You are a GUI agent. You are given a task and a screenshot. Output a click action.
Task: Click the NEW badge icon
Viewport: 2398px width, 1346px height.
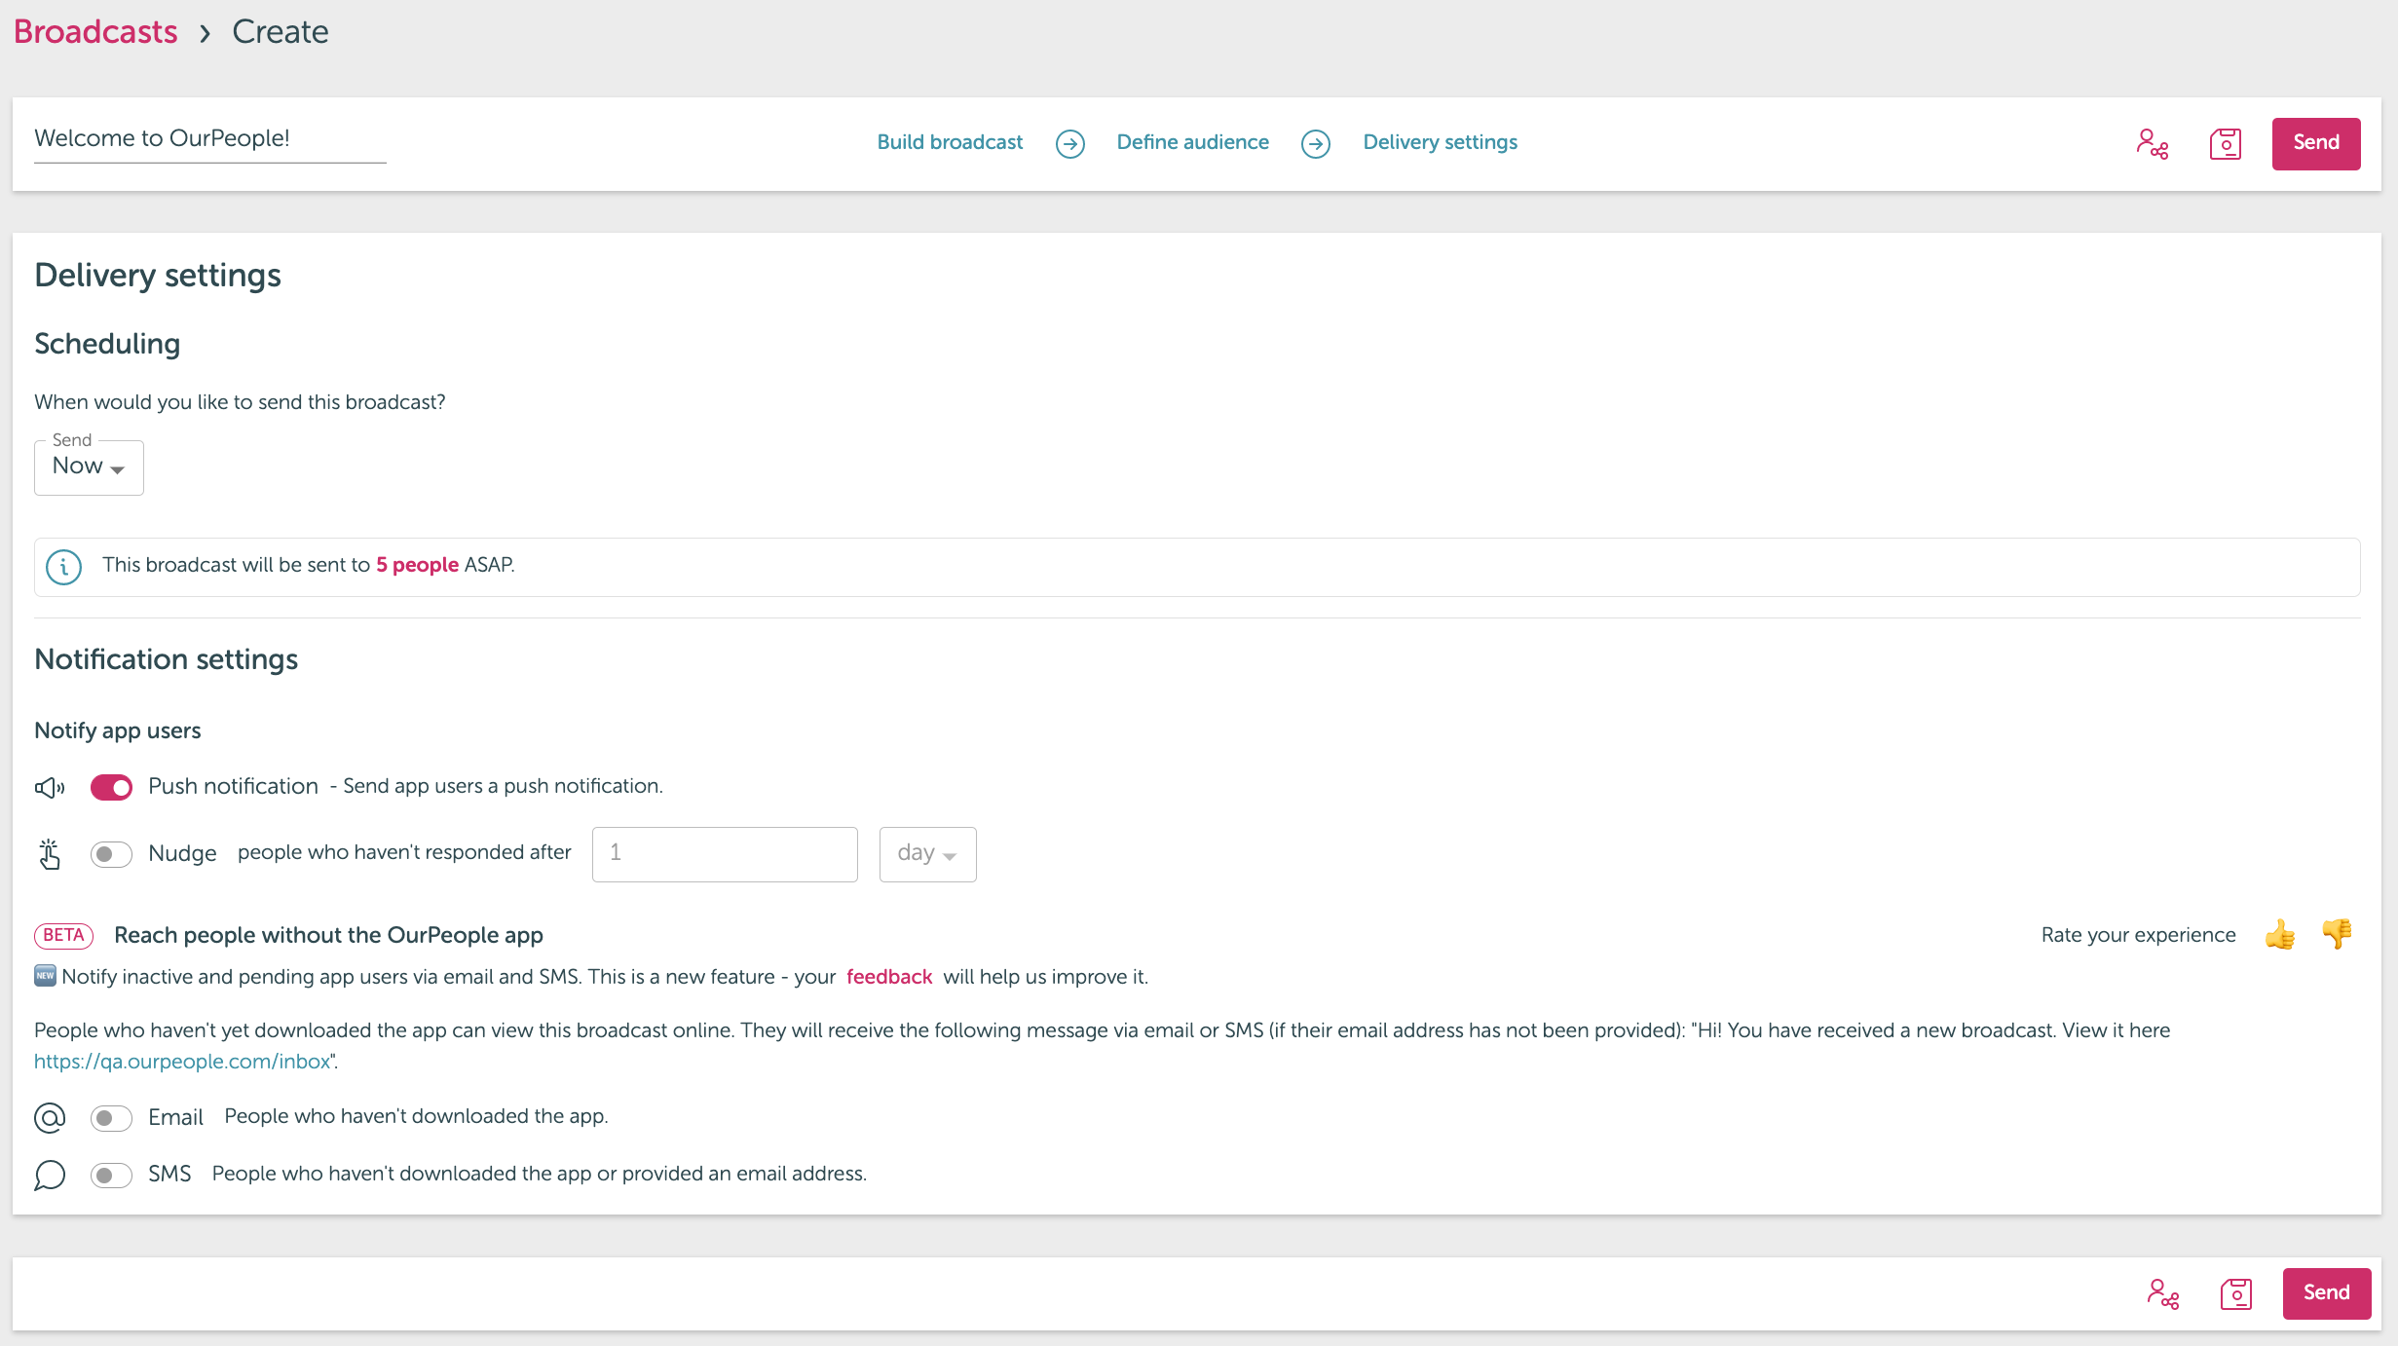click(x=45, y=976)
